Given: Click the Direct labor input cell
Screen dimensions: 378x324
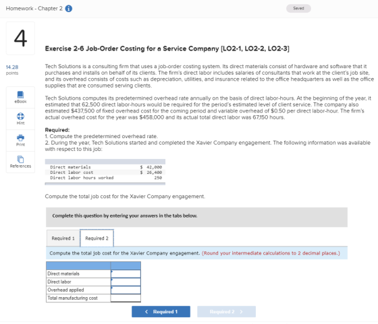Looking at the screenshot, I should pyautogui.click(x=126, y=282).
